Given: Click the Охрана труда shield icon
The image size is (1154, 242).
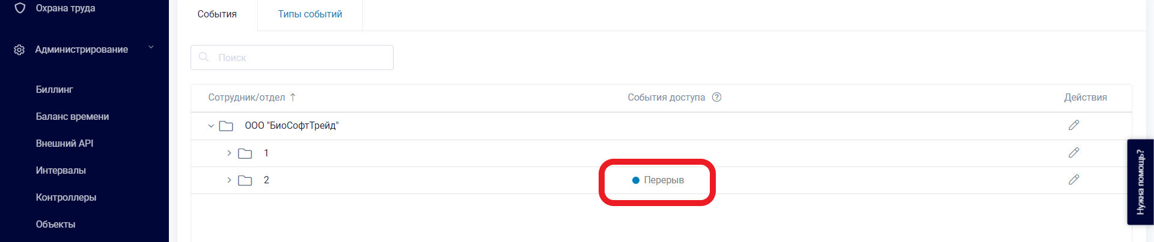Looking at the screenshot, I should 20,8.
